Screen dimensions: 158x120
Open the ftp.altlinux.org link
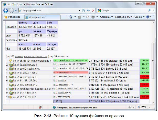pyautogui.click(x=25, y=65)
